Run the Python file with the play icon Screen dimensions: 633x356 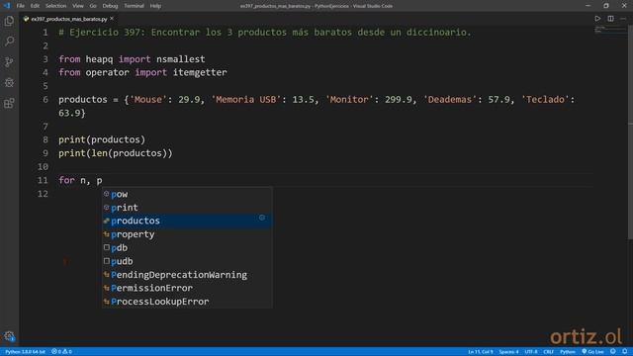tap(597, 19)
